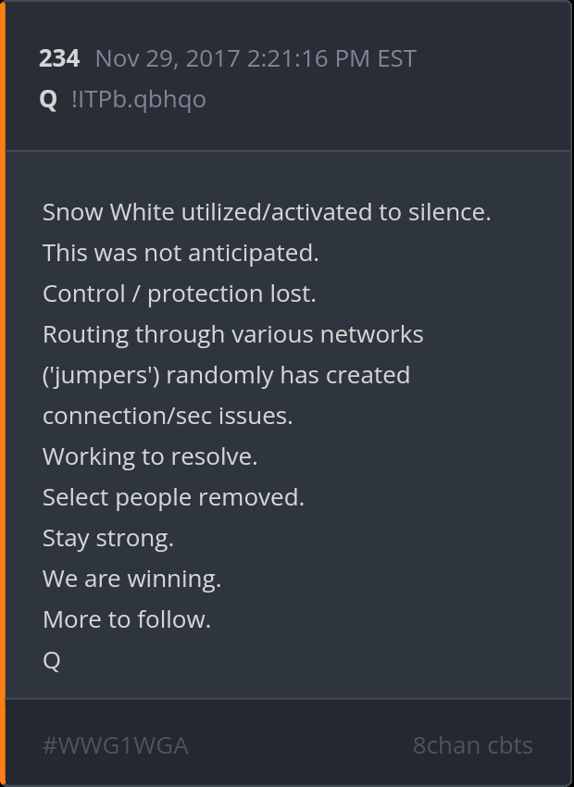Click the tripcode !ITPb.qbhqo
This screenshot has height=787, width=574.
click(138, 99)
